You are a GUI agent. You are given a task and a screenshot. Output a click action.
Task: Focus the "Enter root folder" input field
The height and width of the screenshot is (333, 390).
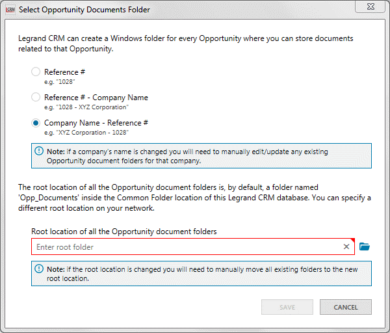[x=185, y=247]
